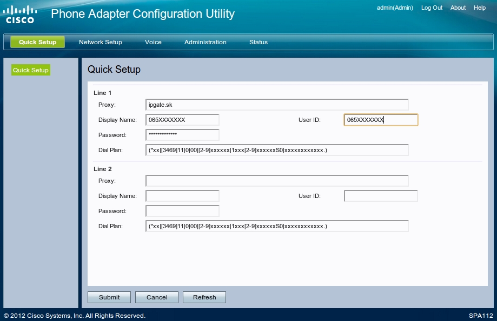The height and width of the screenshot is (321, 497).
Task: Click the Cisco logo
Action: [x=20, y=15]
